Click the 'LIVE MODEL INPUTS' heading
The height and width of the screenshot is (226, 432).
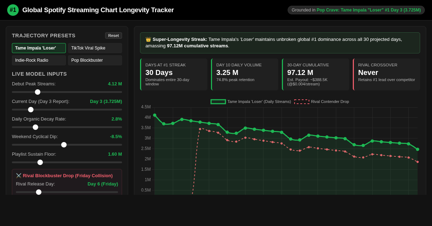click(39, 74)
